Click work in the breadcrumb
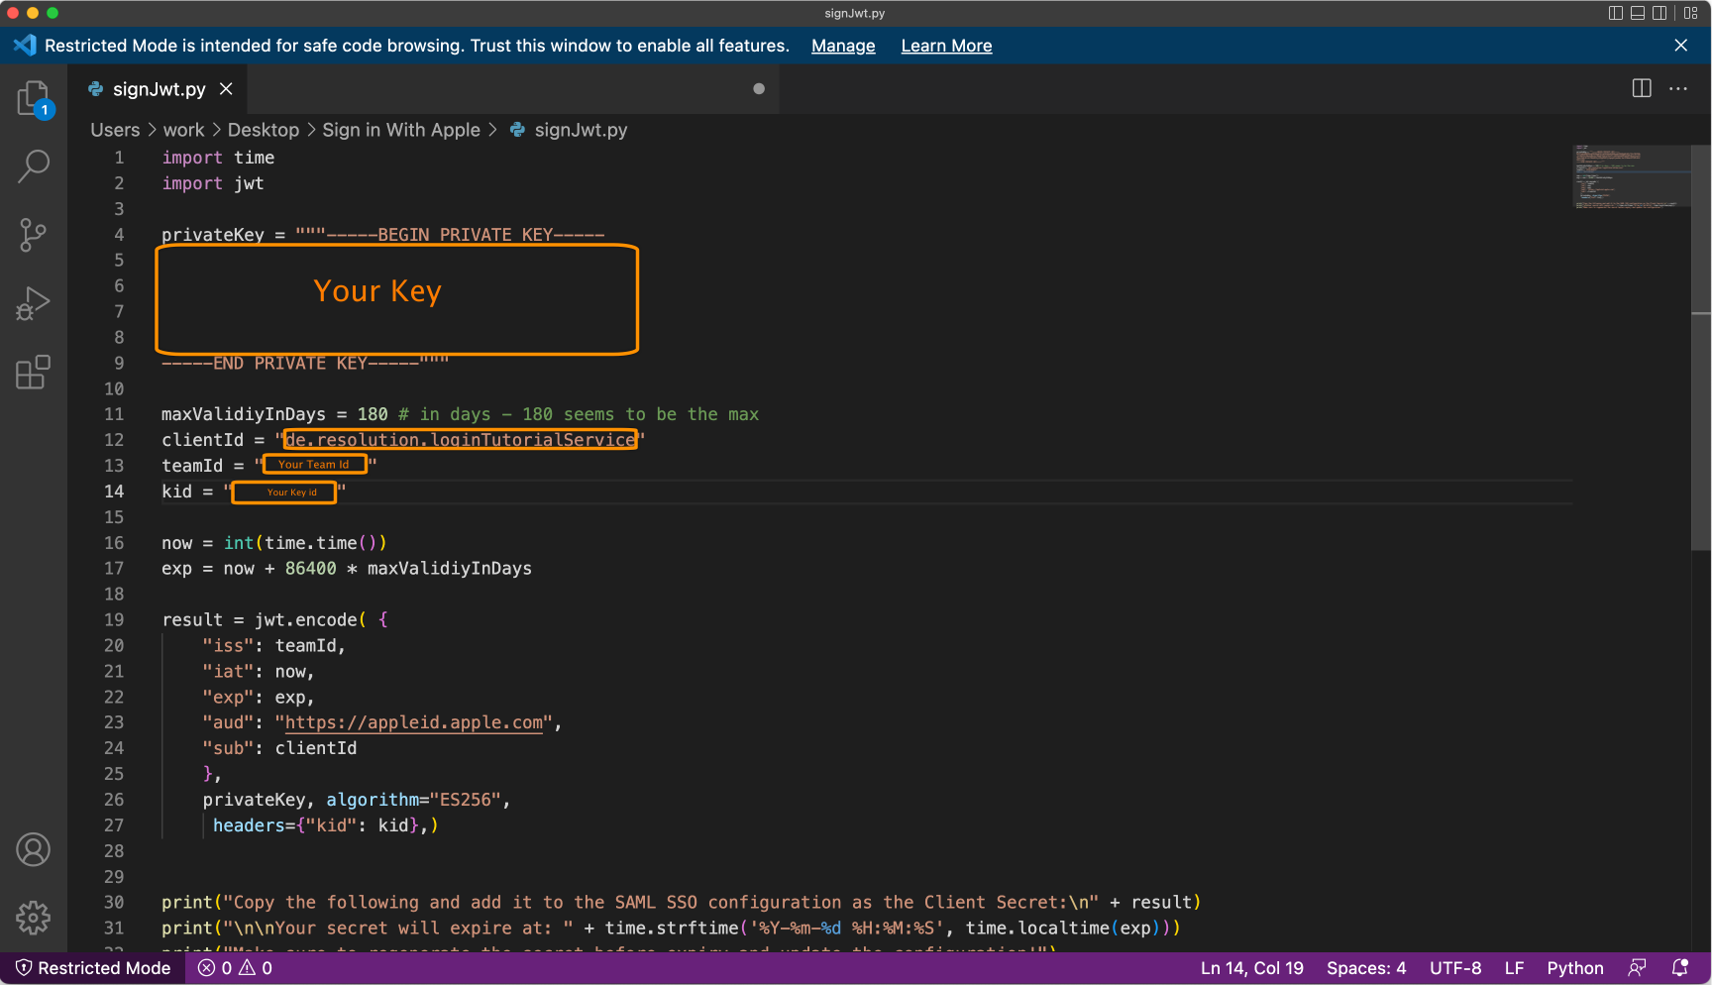The image size is (1712, 985). click(183, 130)
